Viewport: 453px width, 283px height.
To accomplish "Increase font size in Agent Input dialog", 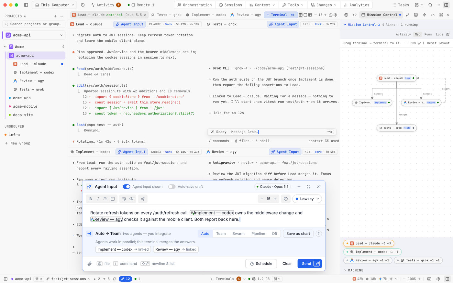I will click(x=275, y=199).
